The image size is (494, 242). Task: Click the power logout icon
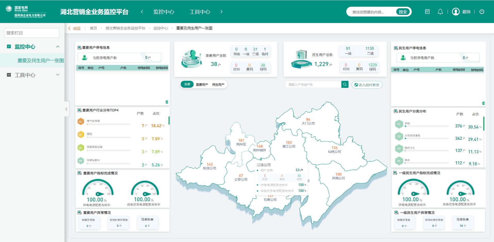point(482,12)
